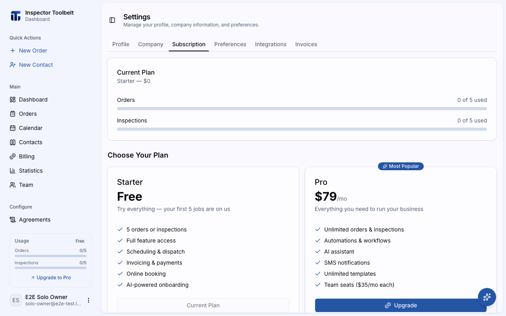
Task: Switch to the Profile tab
Action: point(121,44)
